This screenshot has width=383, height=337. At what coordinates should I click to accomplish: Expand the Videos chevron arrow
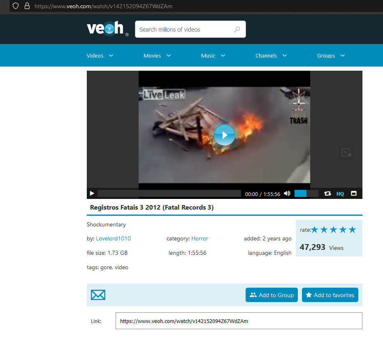pos(111,55)
